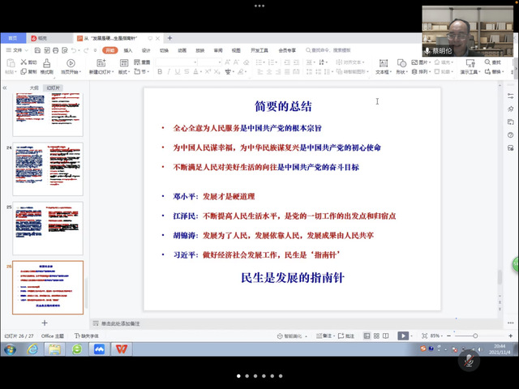
Task: Switch to slide sorter view in status bar
Action: tap(375, 336)
